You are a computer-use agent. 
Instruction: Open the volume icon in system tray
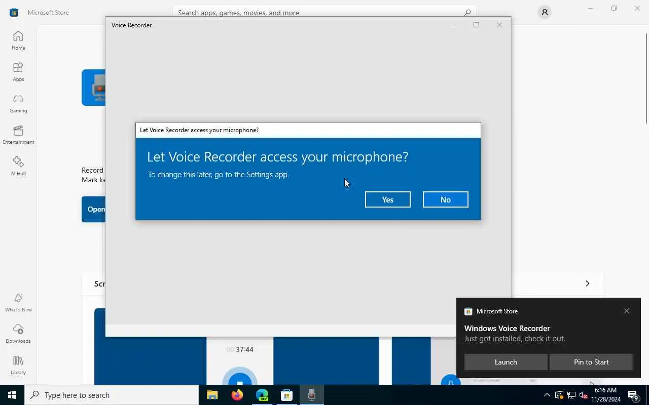583,395
